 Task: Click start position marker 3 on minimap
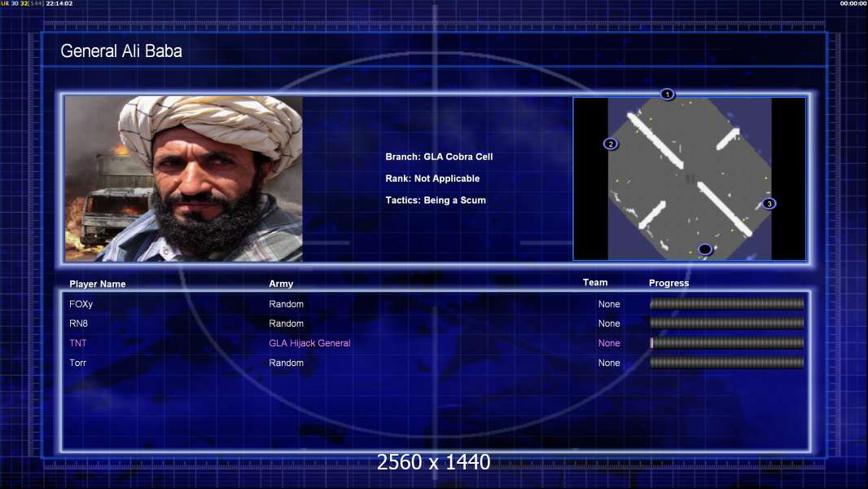click(x=769, y=204)
